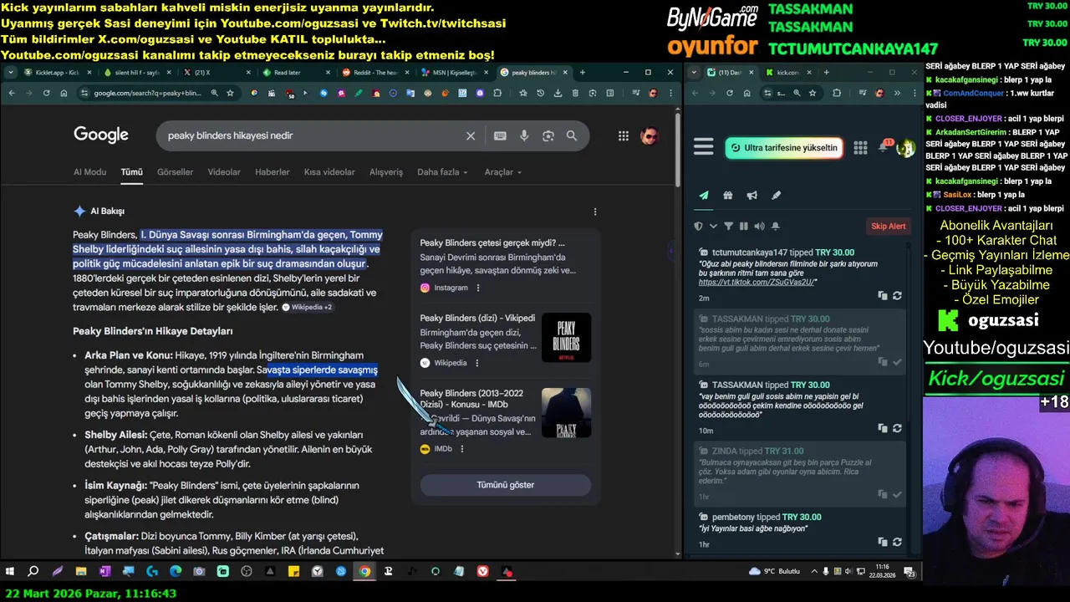Open hamburger menu in donation dashboard

tap(704, 148)
